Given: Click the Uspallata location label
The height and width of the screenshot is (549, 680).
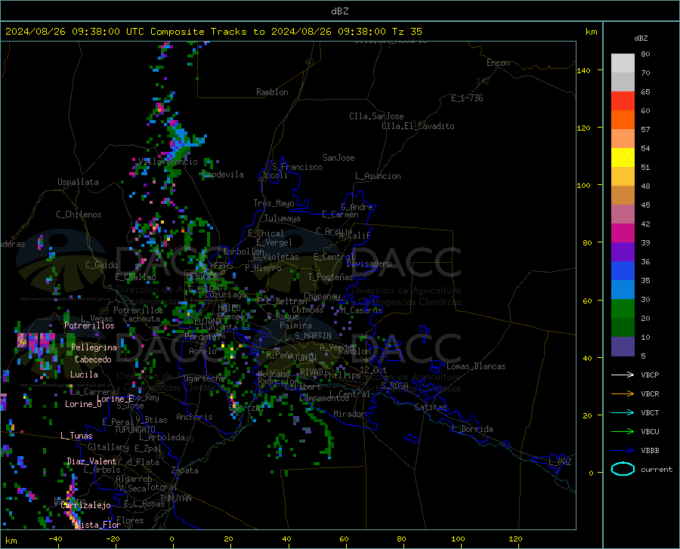Looking at the screenshot, I should tap(78, 182).
